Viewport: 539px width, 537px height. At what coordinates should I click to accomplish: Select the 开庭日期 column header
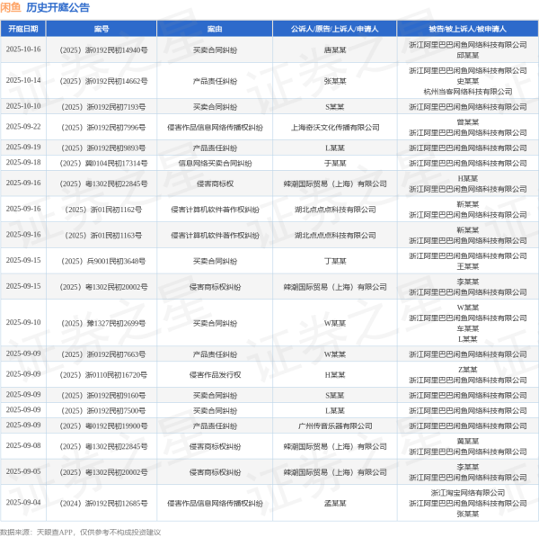pyautogui.click(x=22, y=29)
